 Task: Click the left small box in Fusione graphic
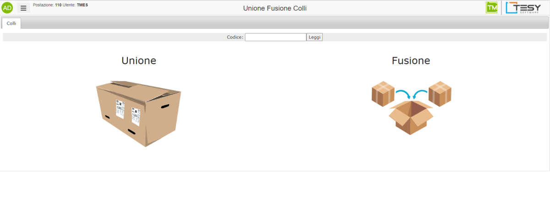click(383, 93)
